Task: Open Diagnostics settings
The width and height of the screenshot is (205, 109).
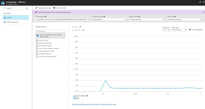Action: coord(43,8)
